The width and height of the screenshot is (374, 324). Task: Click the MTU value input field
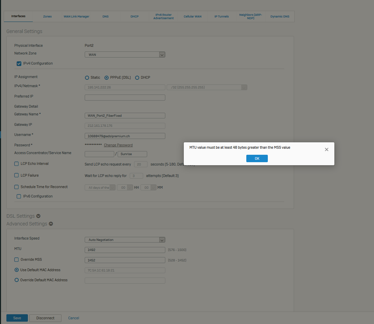(x=125, y=250)
